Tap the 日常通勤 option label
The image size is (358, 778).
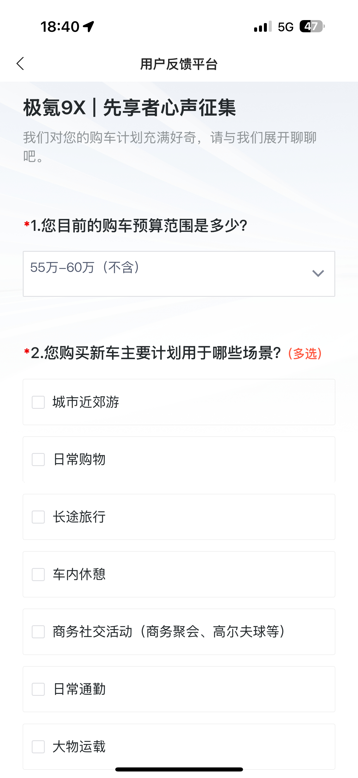click(x=79, y=689)
